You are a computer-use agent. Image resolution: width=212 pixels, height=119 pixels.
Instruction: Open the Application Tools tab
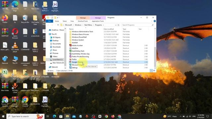[98, 21]
